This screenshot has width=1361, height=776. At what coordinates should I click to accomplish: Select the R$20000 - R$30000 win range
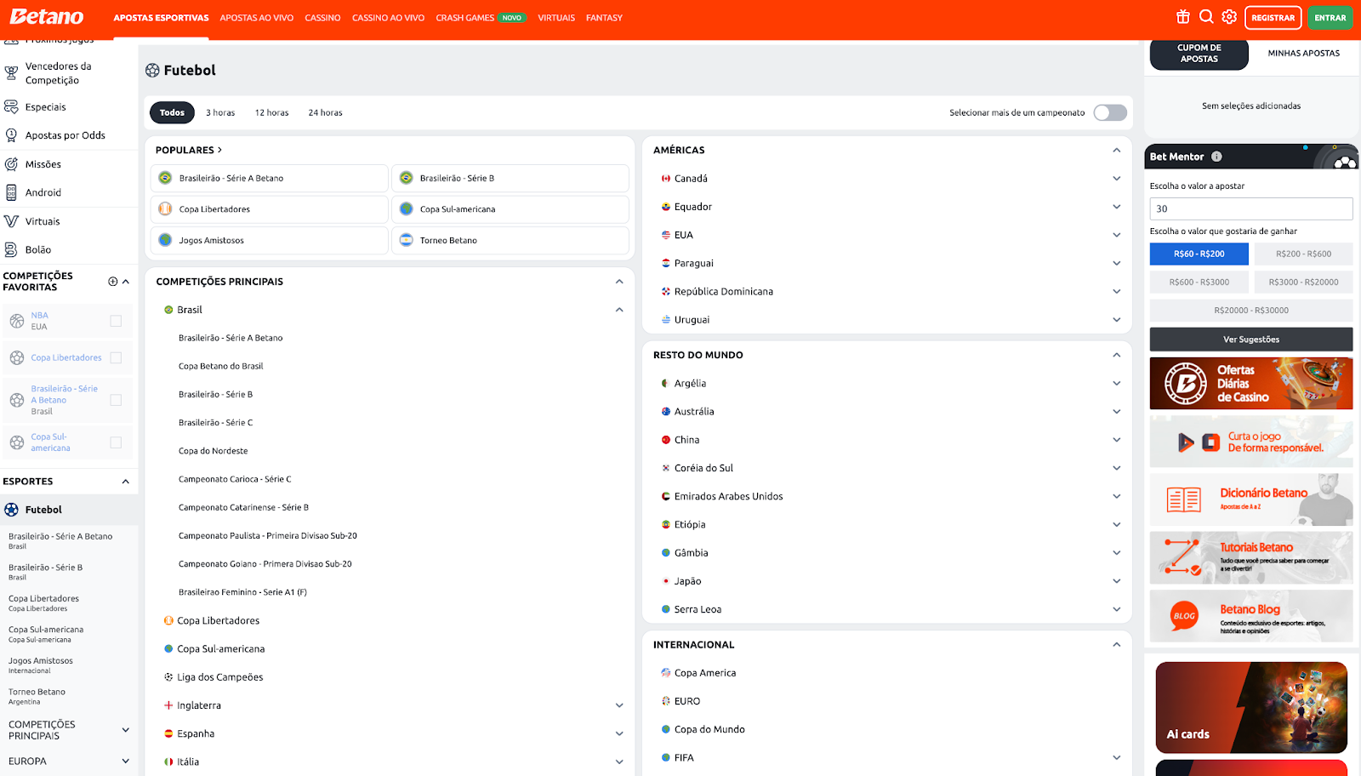click(1251, 311)
